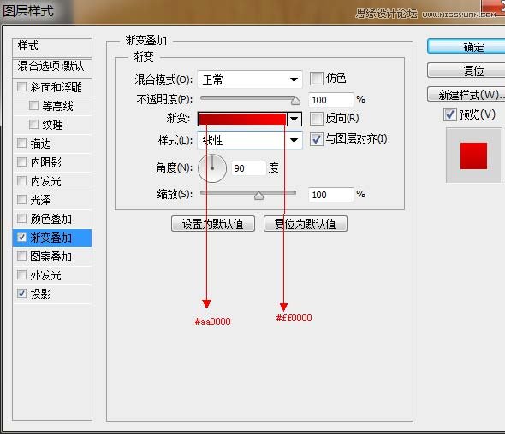This screenshot has width=505, height=434.
Task: Click 复位为默认值 reset to default button
Action: [306, 224]
